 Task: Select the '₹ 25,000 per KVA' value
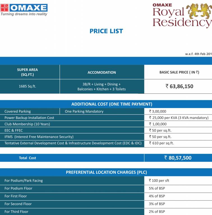[x=179, y=118]
